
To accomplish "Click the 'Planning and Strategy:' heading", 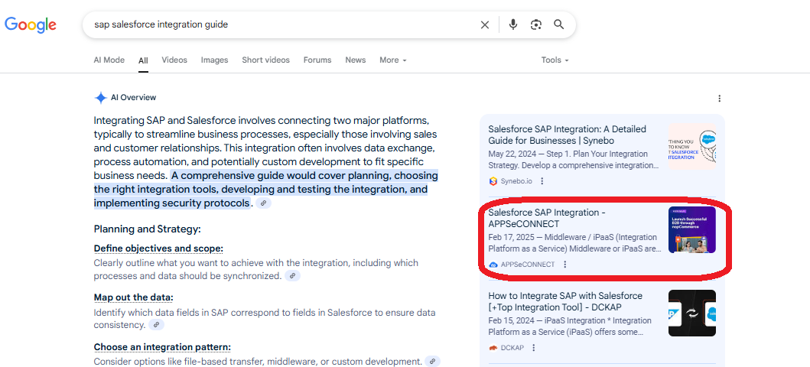I will click(147, 229).
